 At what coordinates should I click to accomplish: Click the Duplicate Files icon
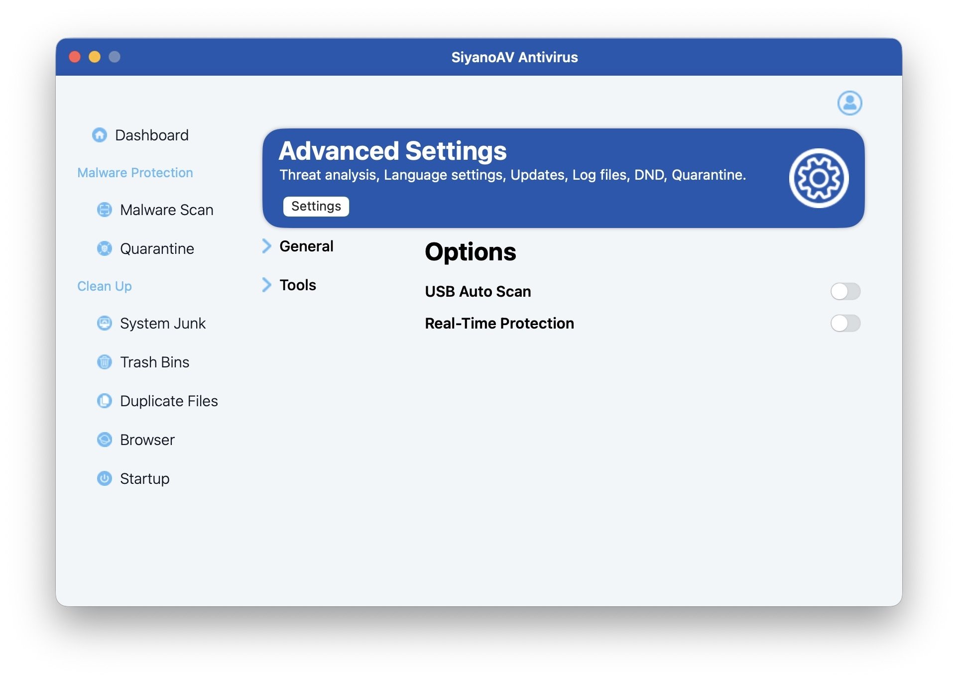(x=104, y=401)
